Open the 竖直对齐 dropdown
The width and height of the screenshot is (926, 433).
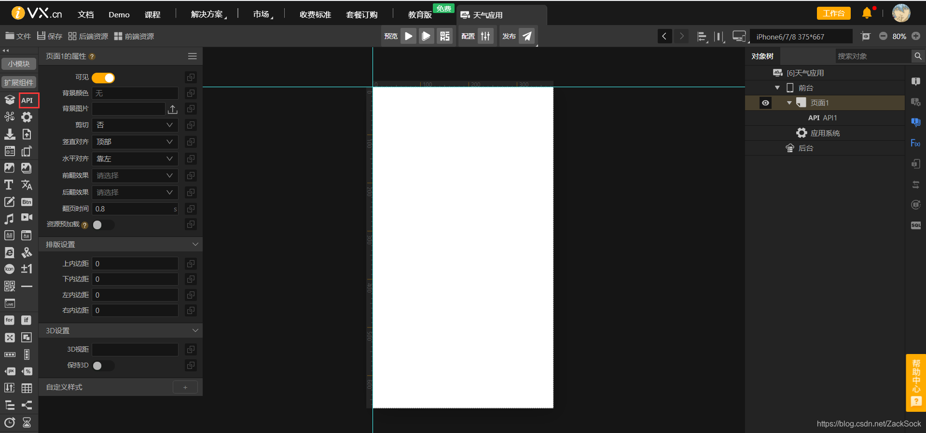point(135,142)
